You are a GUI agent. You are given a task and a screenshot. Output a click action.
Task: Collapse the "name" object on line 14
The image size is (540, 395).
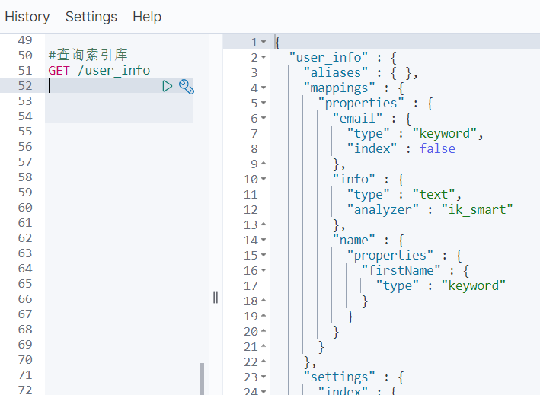264,240
